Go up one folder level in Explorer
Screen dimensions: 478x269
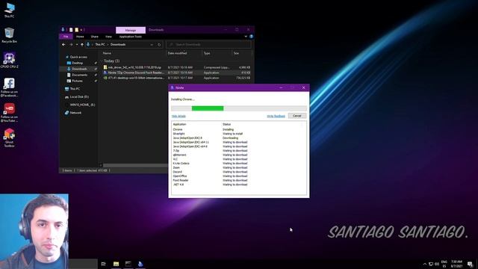82,45
